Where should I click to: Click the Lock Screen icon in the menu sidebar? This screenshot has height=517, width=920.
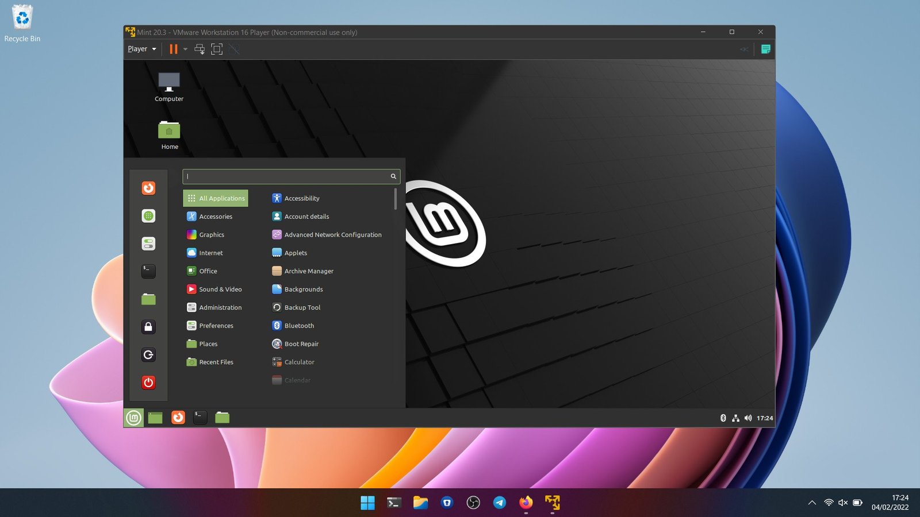point(148,327)
